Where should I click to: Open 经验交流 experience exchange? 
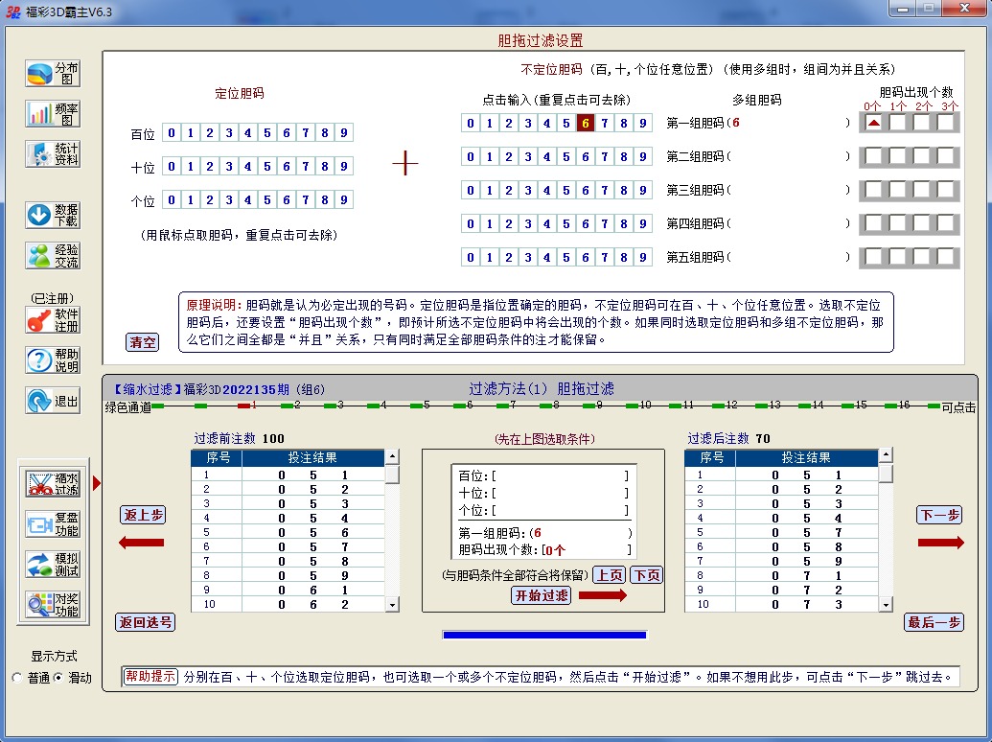[53, 255]
